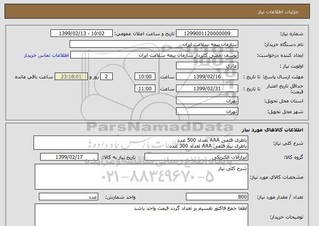This screenshot has width=319, height=226.
Task: Select remaining days field showing 2
Action: pos(106,77)
